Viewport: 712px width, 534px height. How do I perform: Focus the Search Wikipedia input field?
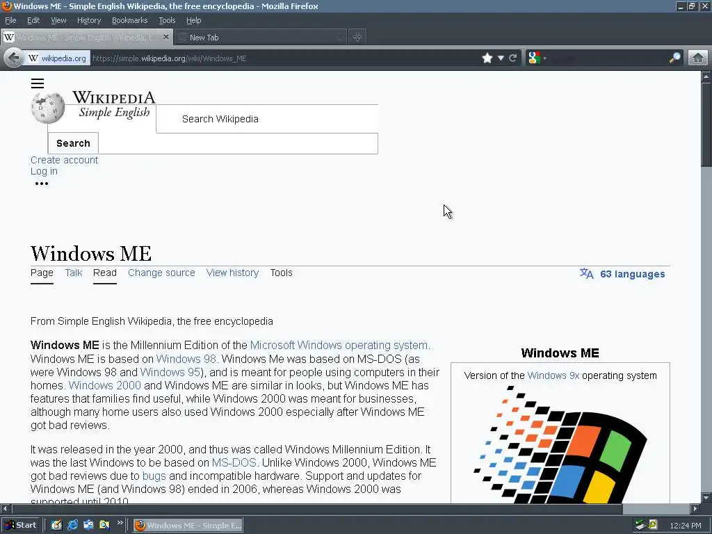click(267, 119)
